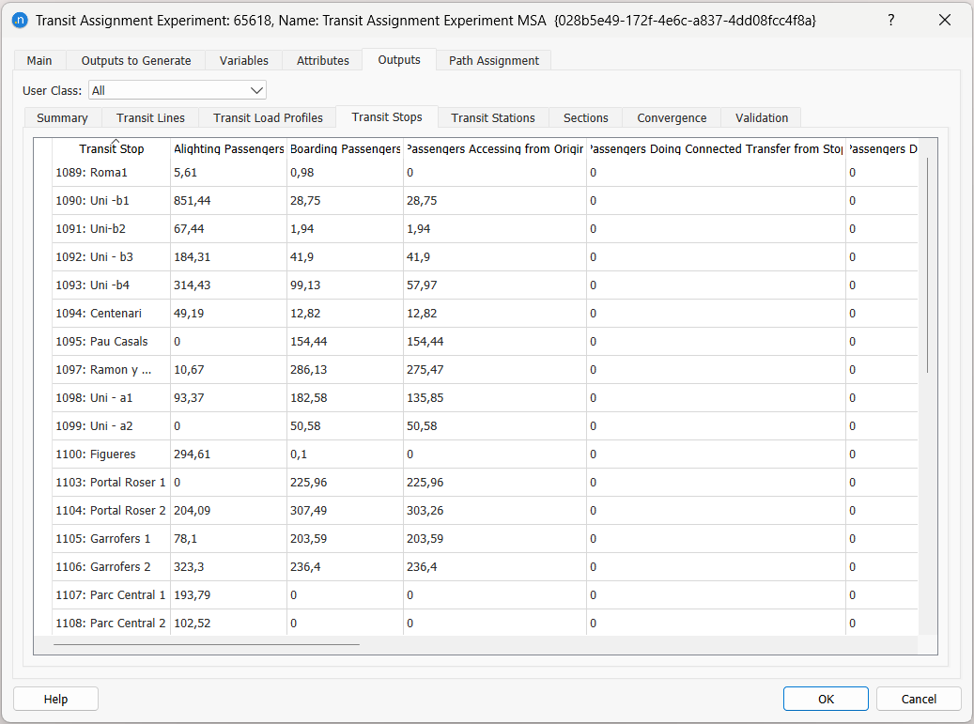Click the Help button
The image size is (974, 724).
(55, 699)
